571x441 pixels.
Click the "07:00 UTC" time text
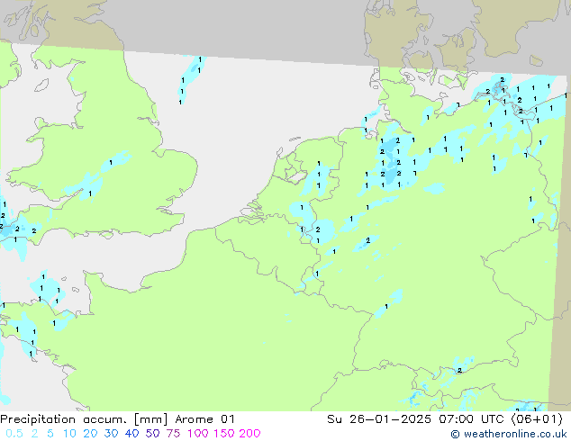(471, 419)
